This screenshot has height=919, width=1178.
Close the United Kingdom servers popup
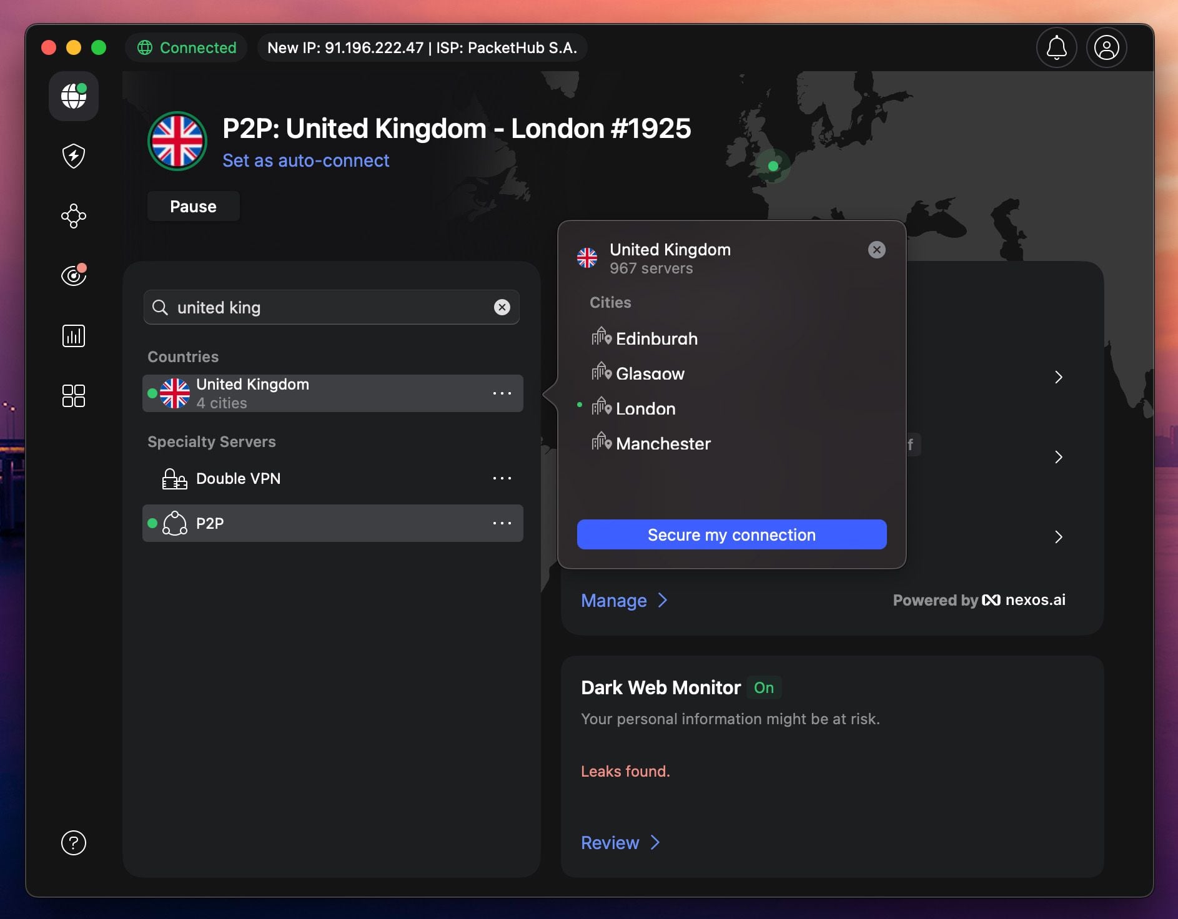point(876,249)
